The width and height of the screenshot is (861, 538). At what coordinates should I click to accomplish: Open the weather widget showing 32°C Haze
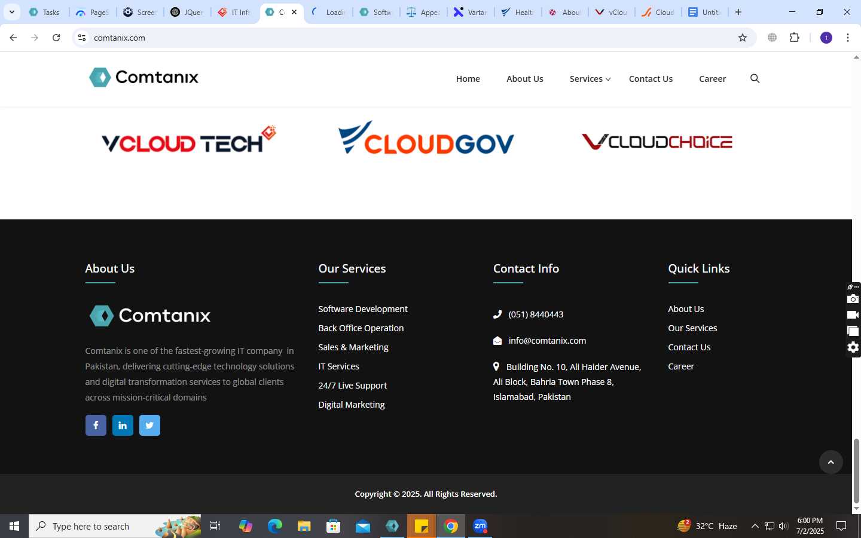click(707, 526)
